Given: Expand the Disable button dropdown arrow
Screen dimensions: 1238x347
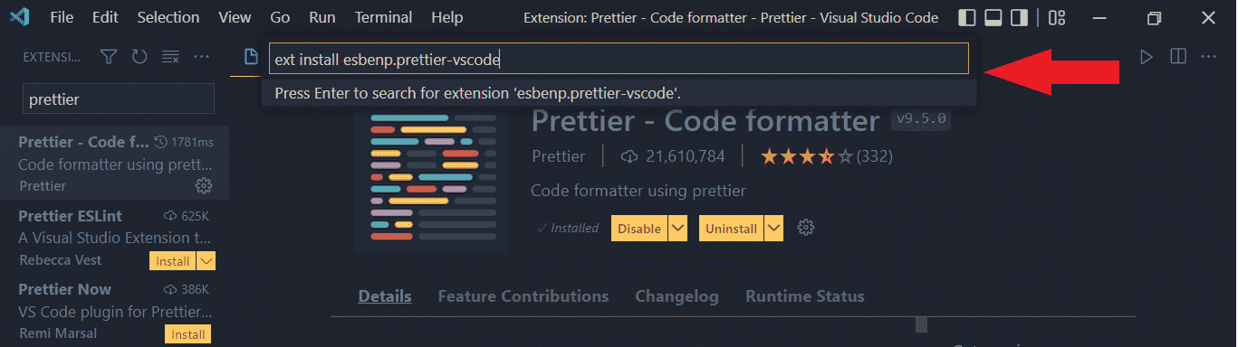Looking at the screenshot, I should (x=677, y=229).
